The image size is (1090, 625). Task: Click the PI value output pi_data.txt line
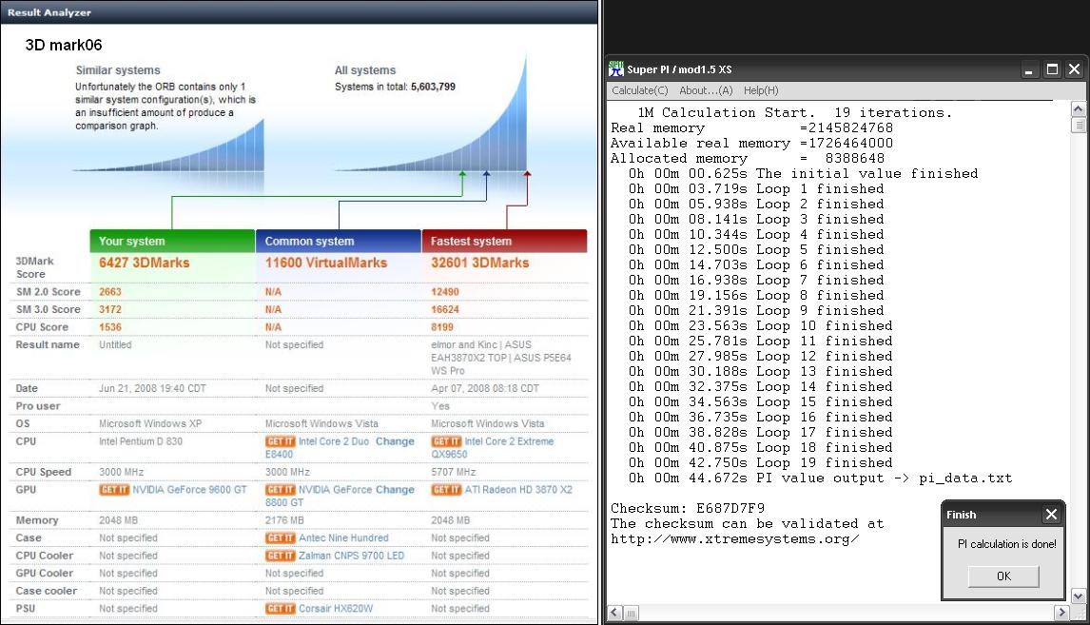(820, 479)
